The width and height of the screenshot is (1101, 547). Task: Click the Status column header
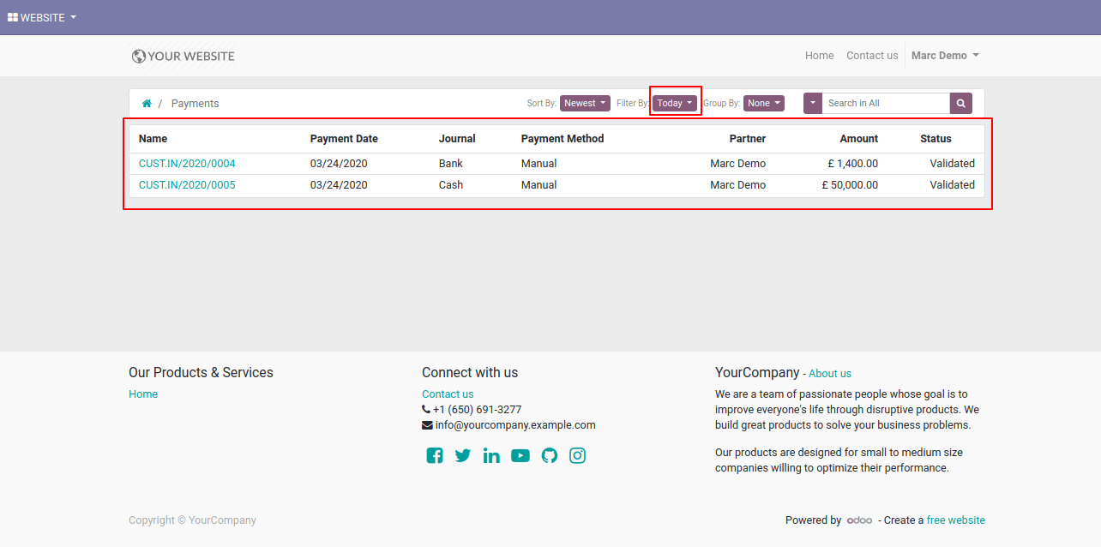[936, 139]
